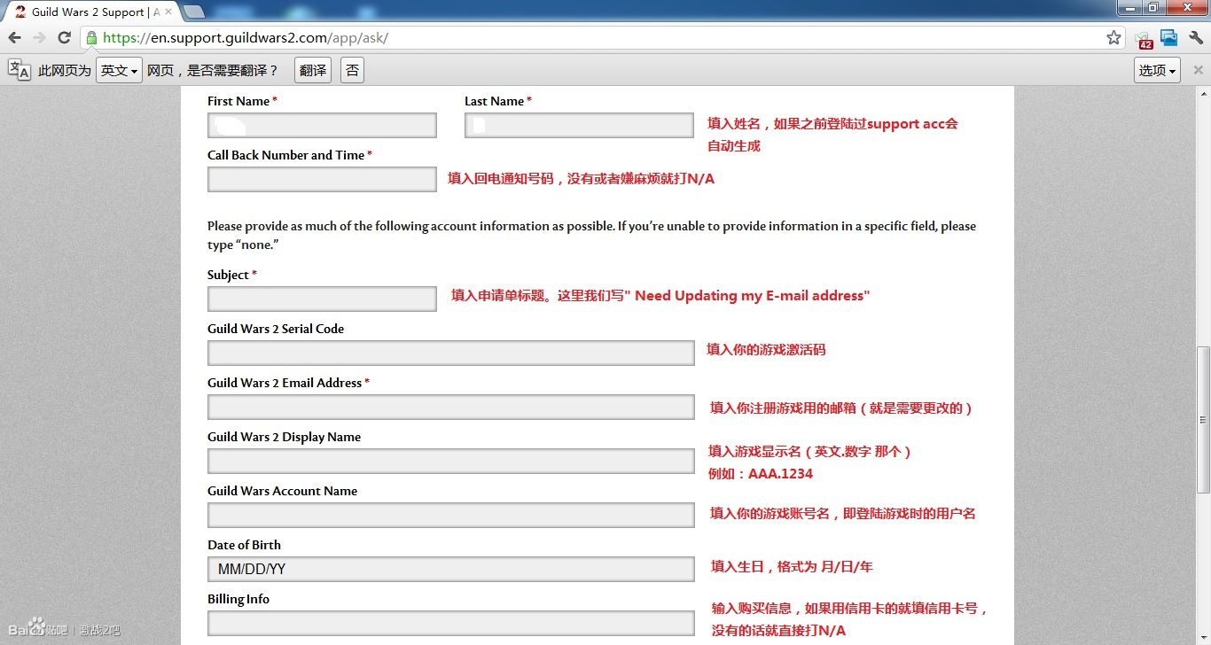The width and height of the screenshot is (1211, 645).
Task: Click the "Last Name" label text
Action: click(x=494, y=101)
